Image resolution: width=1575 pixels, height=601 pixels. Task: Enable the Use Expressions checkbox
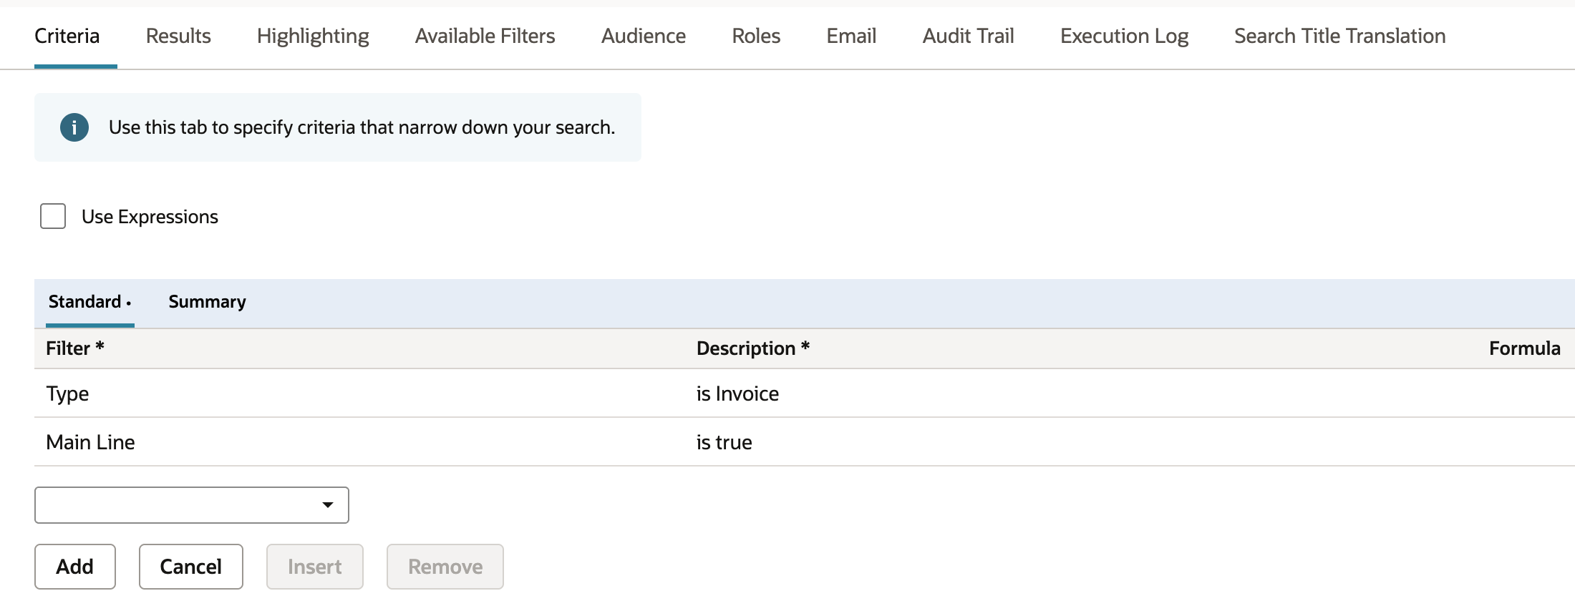[53, 216]
